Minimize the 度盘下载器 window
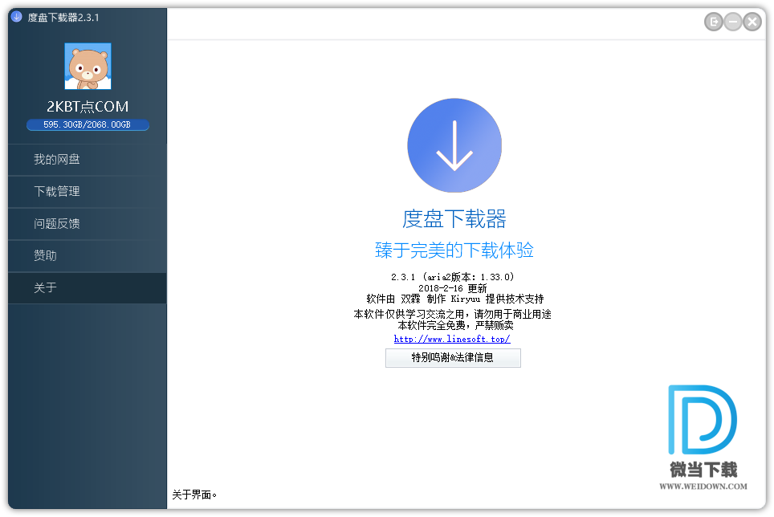The width and height of the screenshot is (774, 517). point(732,22)
